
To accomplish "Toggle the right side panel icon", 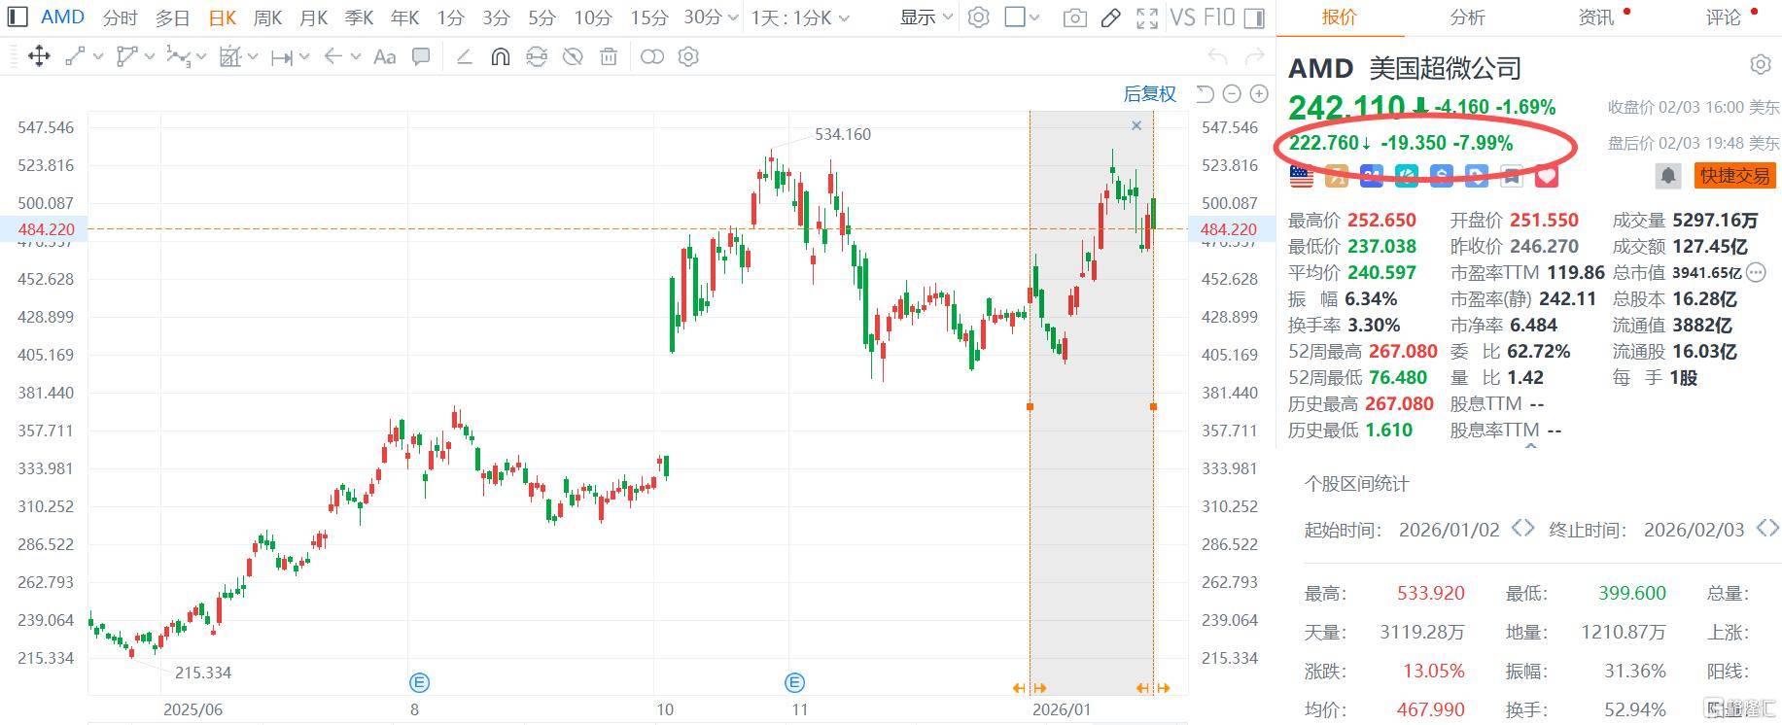I will [1254, 18].
